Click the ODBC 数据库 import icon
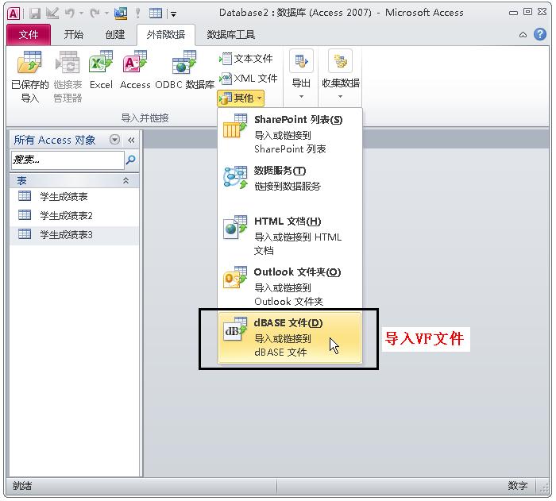 185,70
